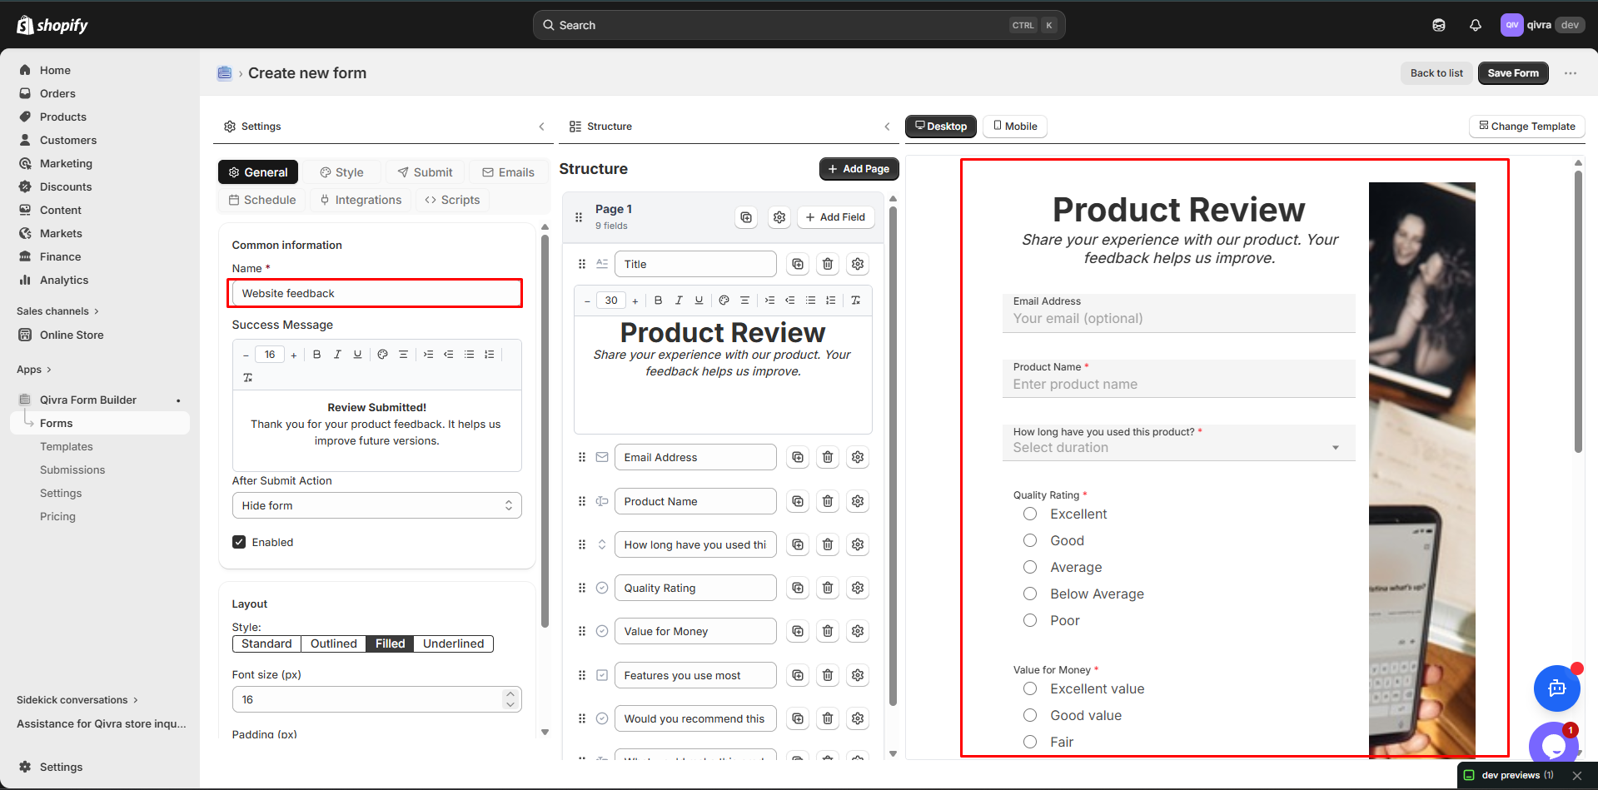Duplicate the Would you recommend this field
The width and height of the screenshot is (1598, 790).
click(798, 718)
